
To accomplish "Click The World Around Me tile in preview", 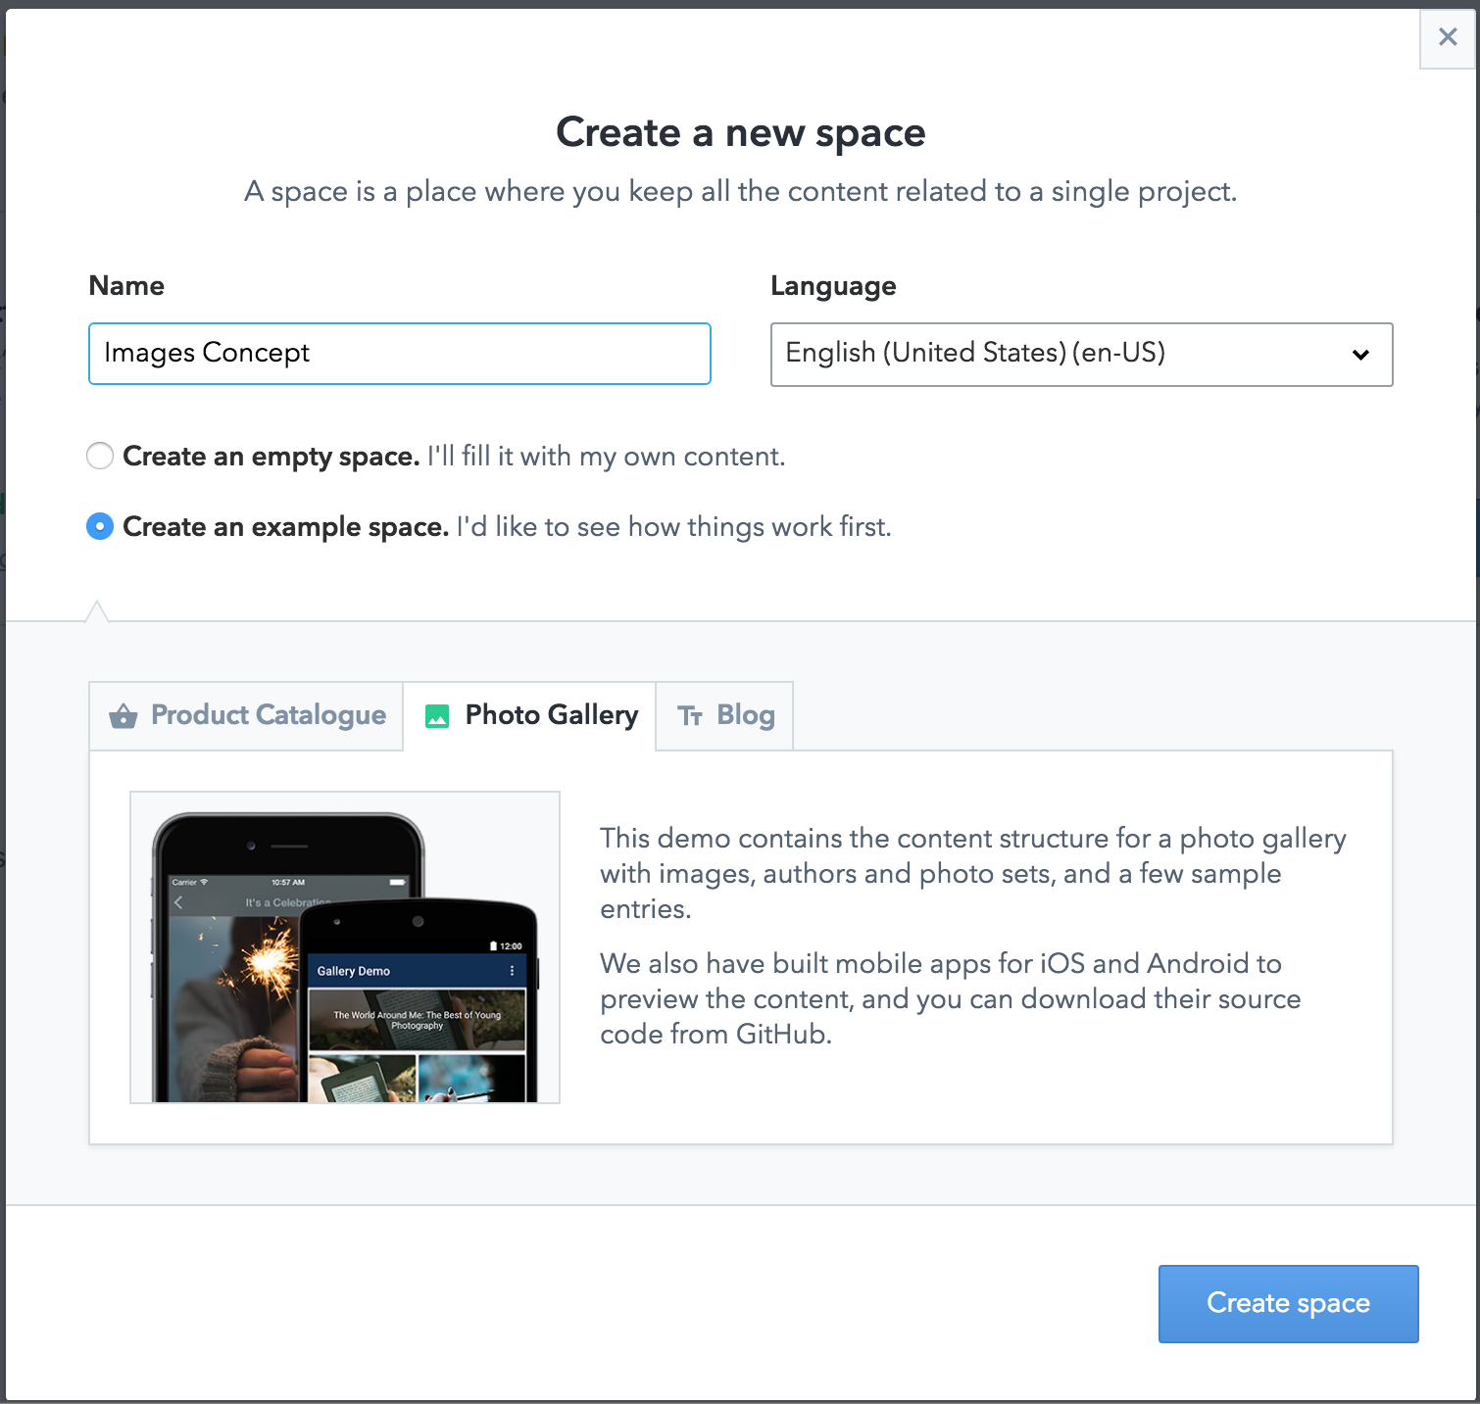I will click(418, 1020).
